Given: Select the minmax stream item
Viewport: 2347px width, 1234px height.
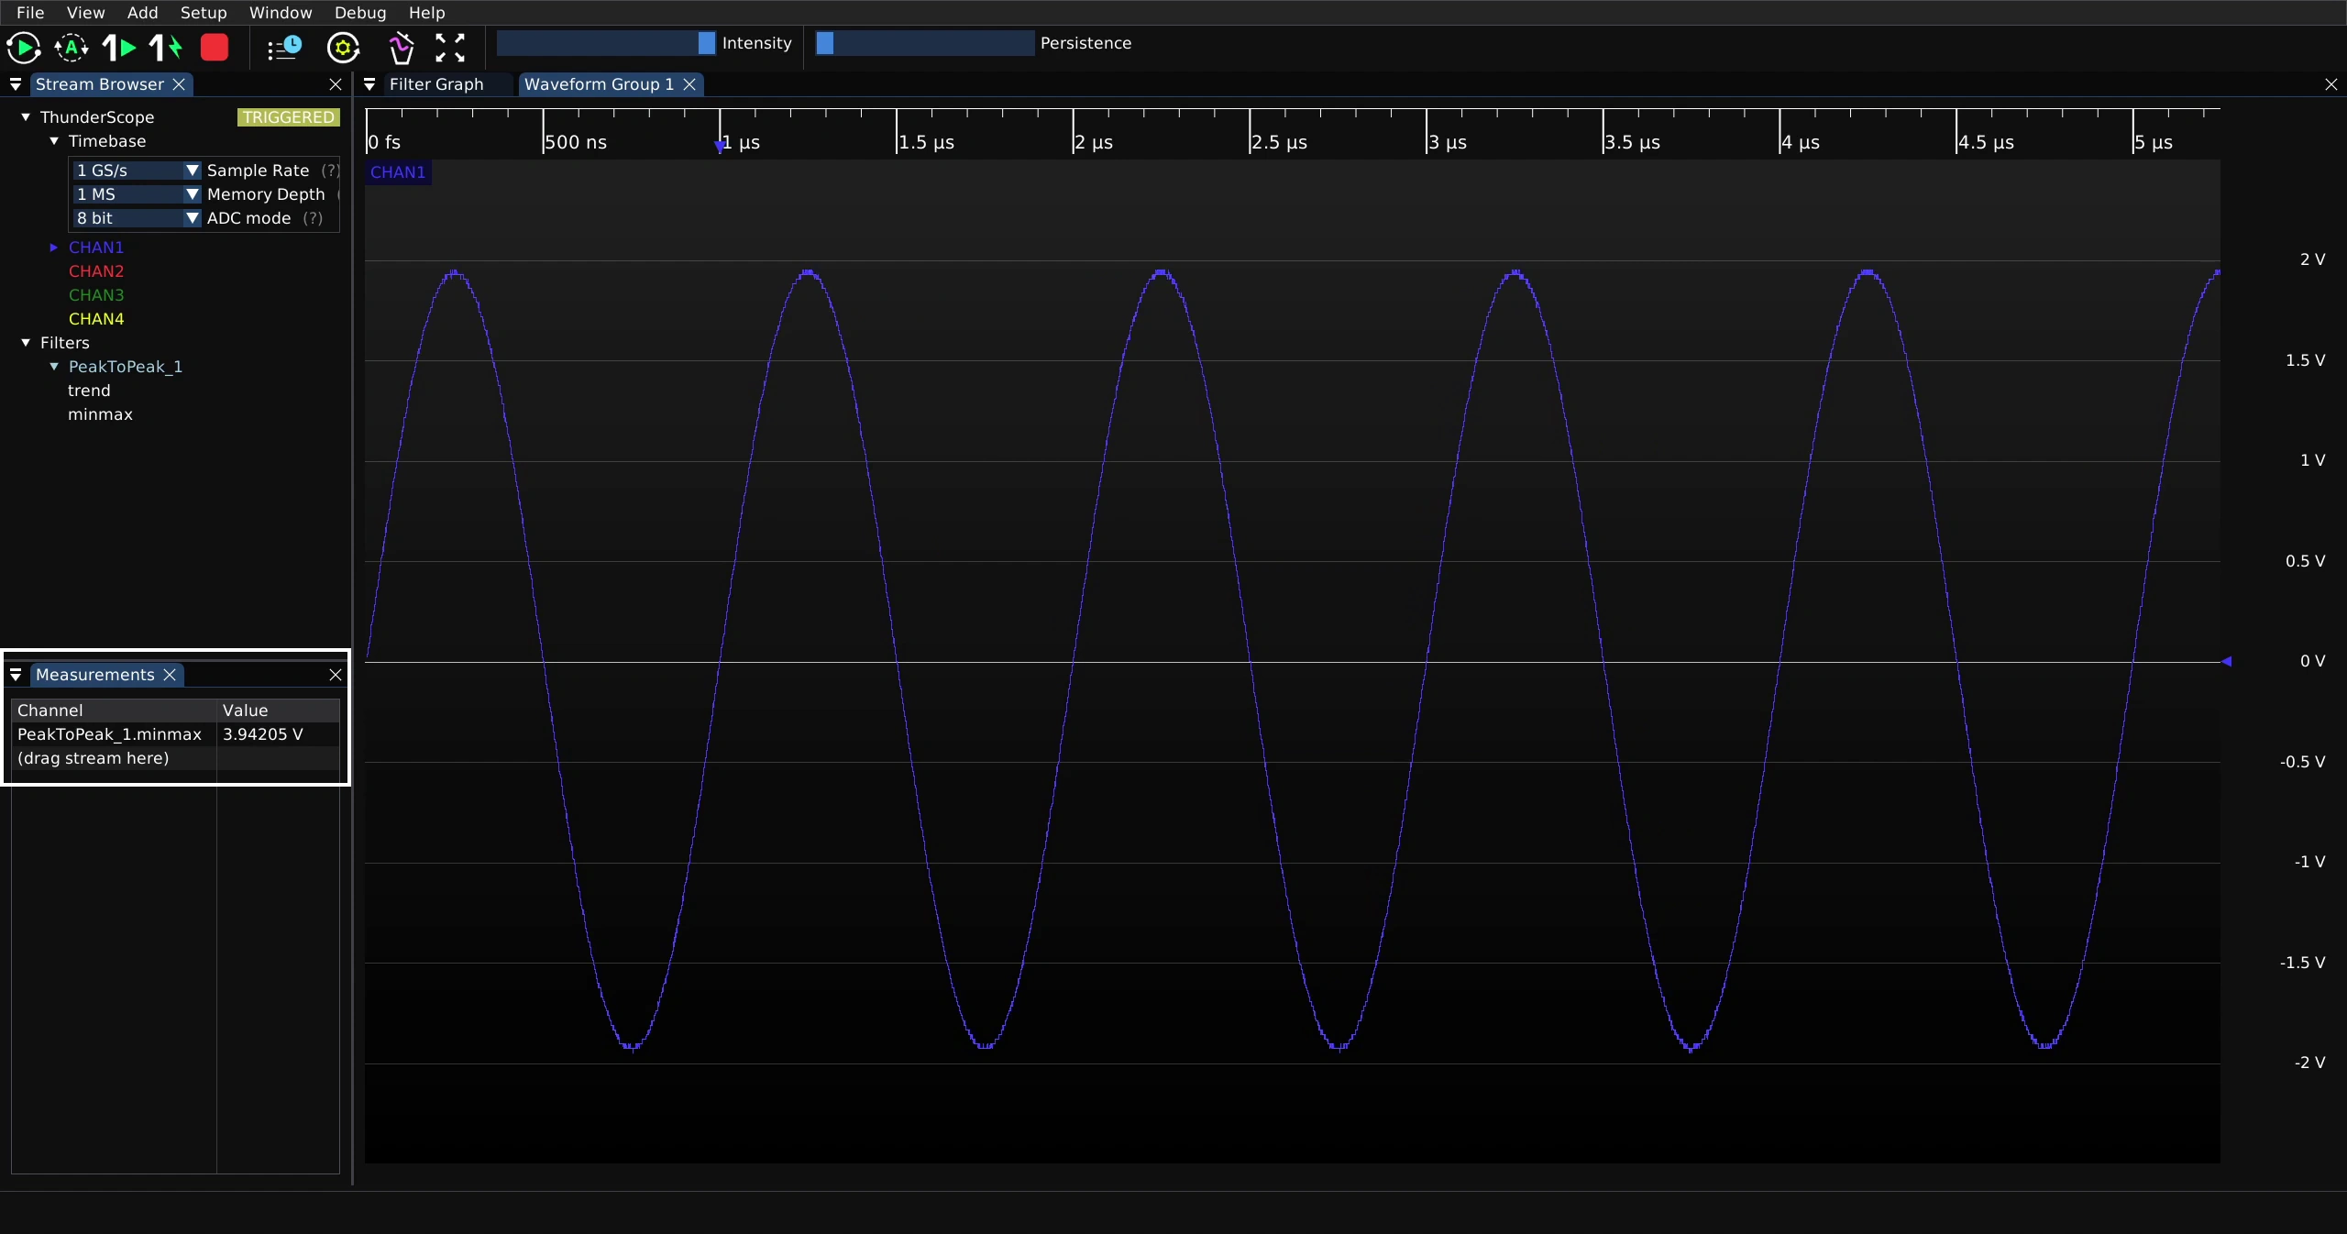Looking at the screenshot, I should point(100,414).
